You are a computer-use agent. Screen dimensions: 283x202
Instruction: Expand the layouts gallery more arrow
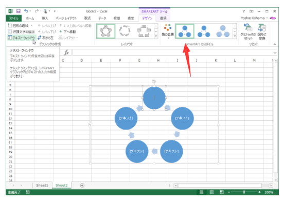(x=156, y=36)
